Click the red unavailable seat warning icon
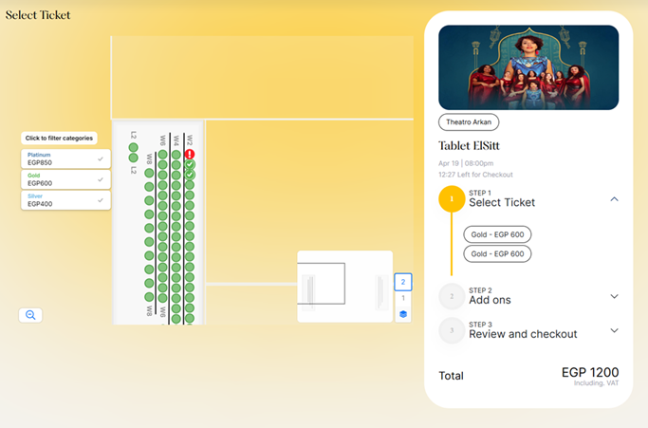This screenshot has width=648, height=428. pyautogui.click(x=190, y=155)
